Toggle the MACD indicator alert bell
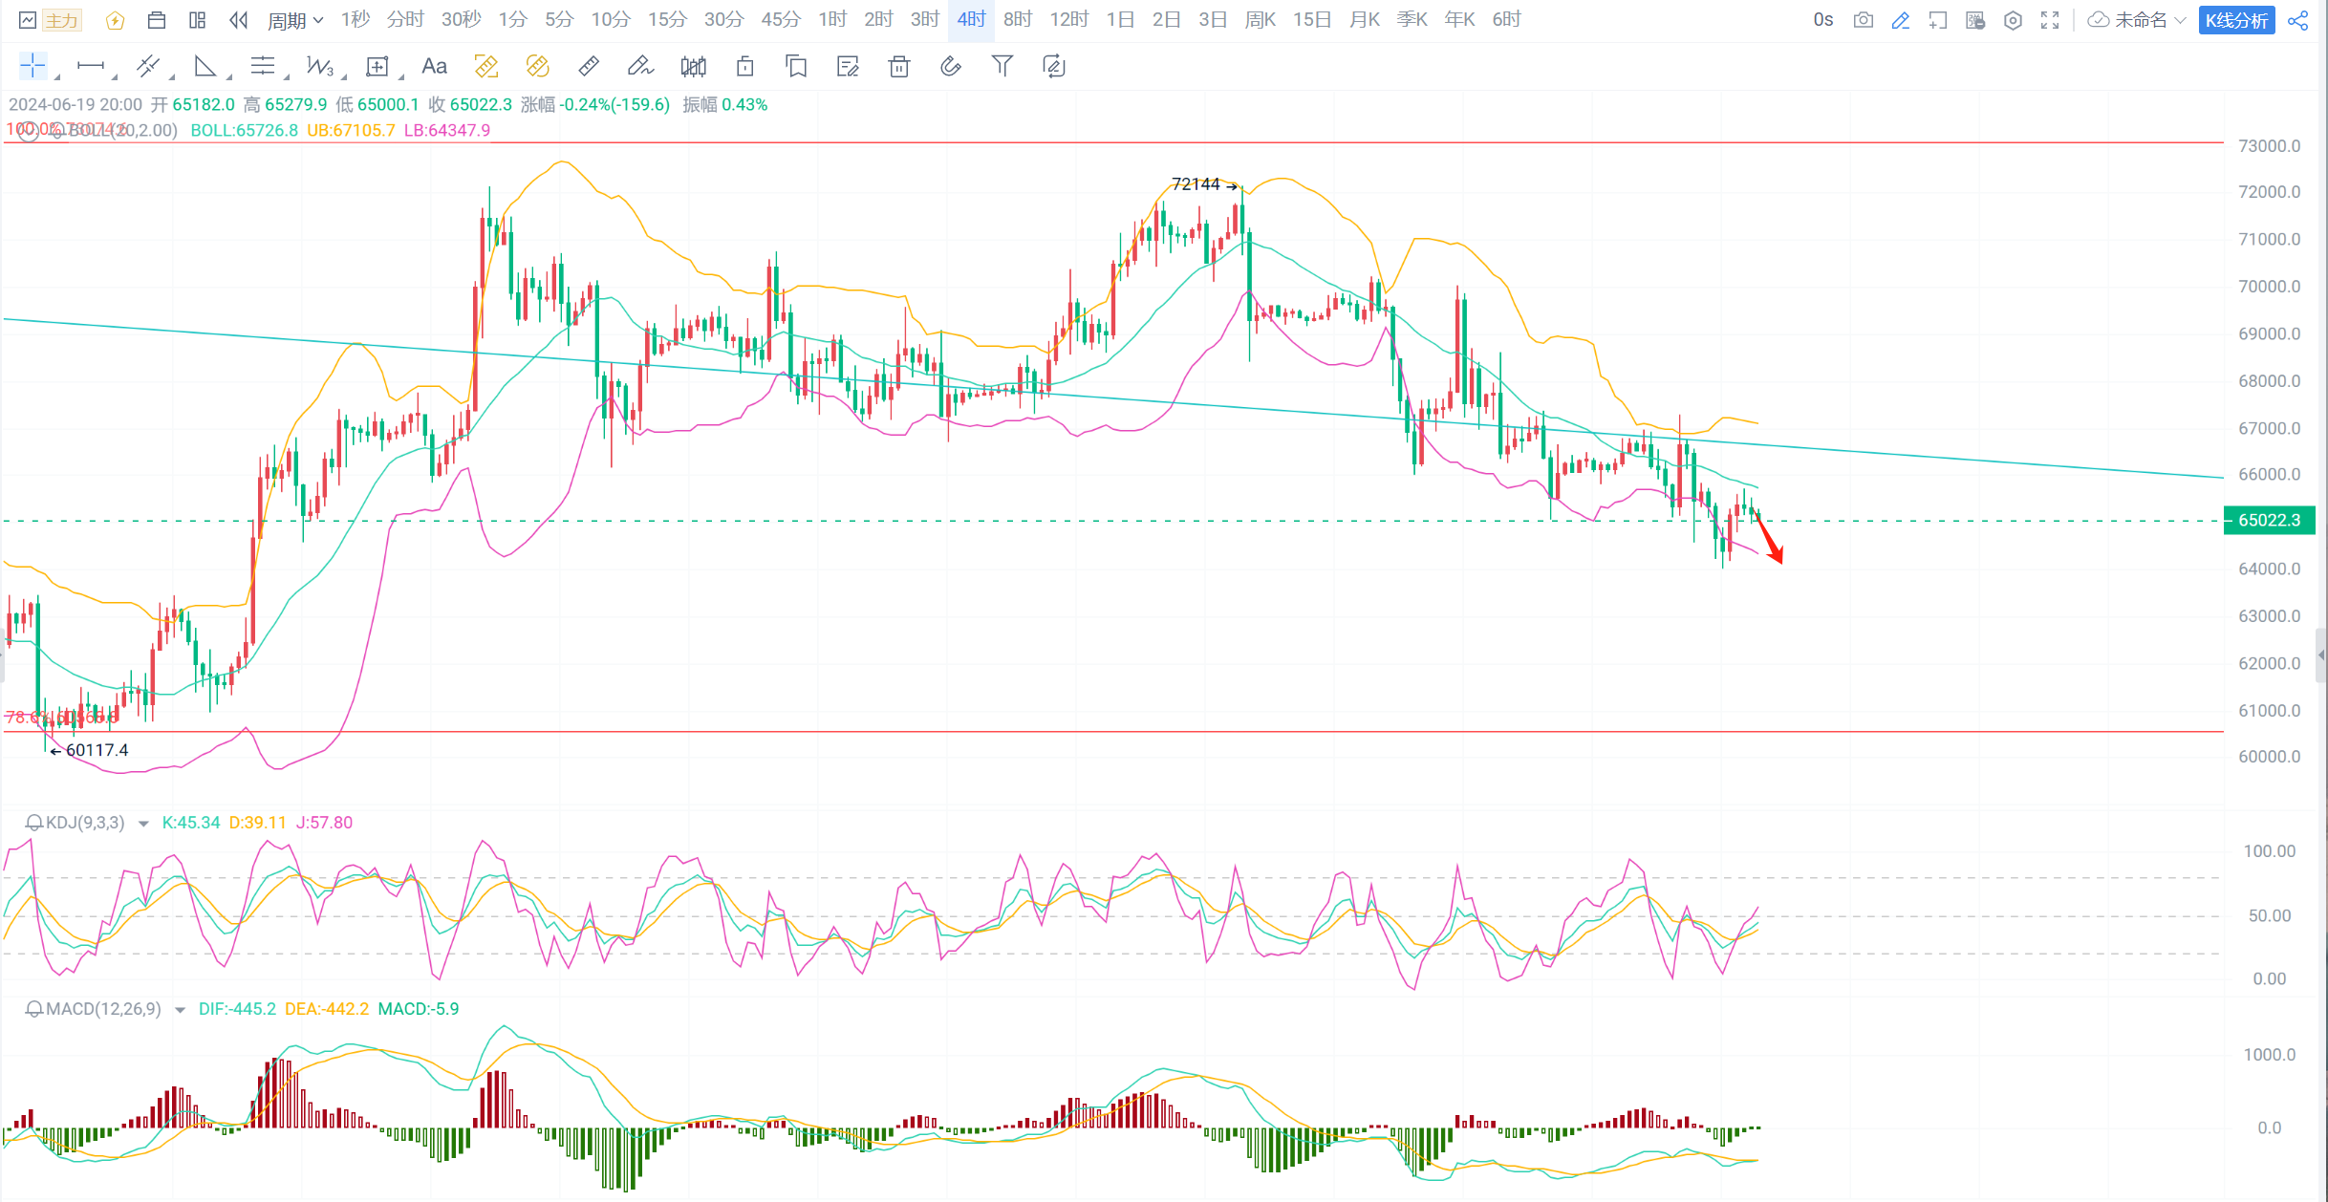Viewport: 2328px width, 1202px height. tap(33, 1009)
